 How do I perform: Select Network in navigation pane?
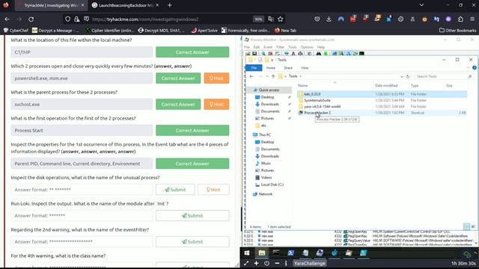pos(265,194)
